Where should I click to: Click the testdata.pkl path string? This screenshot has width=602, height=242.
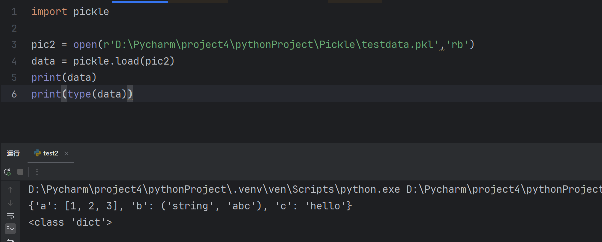271,45
